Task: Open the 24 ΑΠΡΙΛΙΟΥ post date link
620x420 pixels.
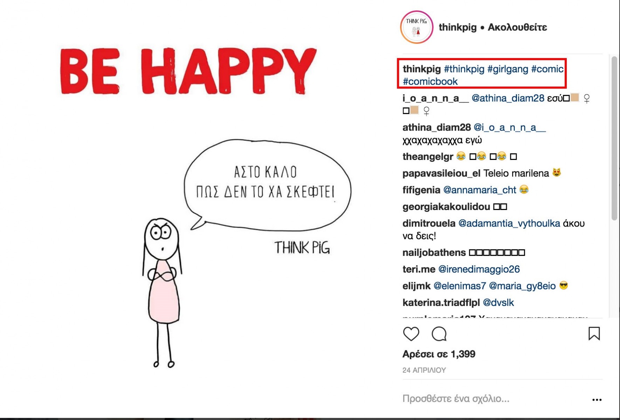Action: click(424, 370)
